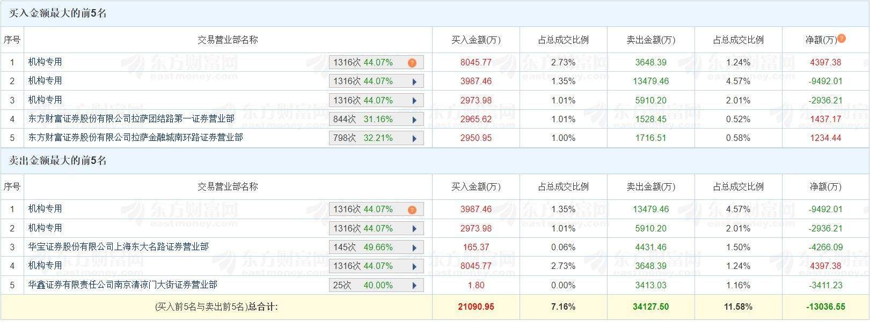Click help icon beside top 净额(万) header
This screenshot has height=322, width=870.
tap(842, 39)
